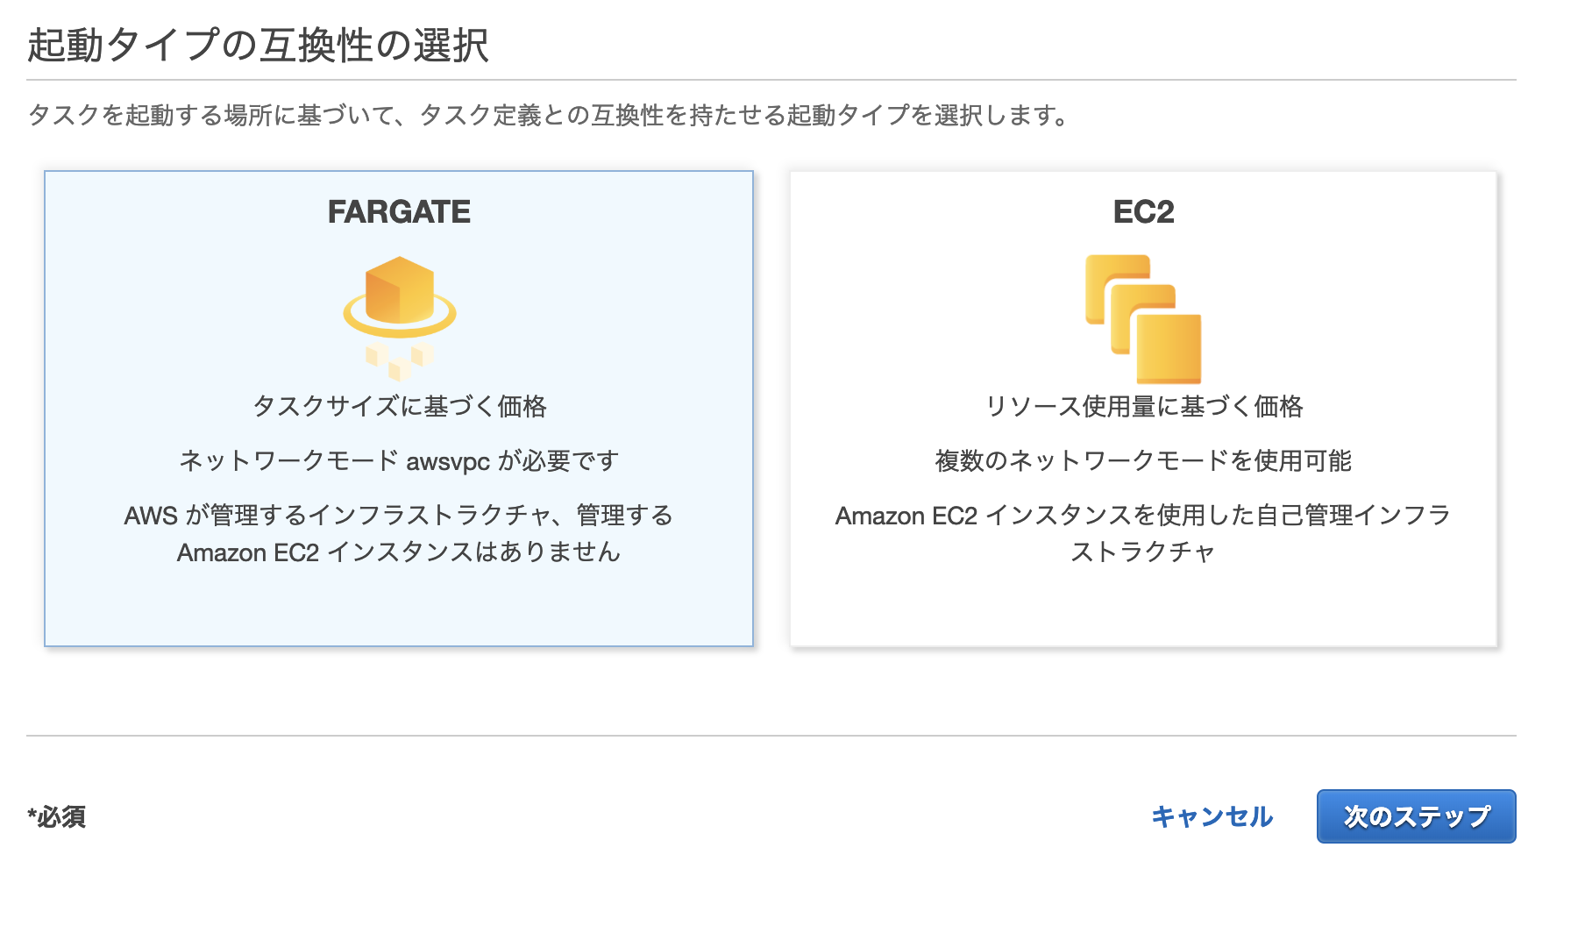The width and height of the screenshot is (1585, 933).
Task: Click the front-most square of the EC2 icon
Action: (x=1169, y=349)
